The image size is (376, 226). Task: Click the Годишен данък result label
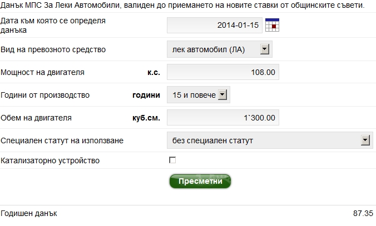coord(29,213)
